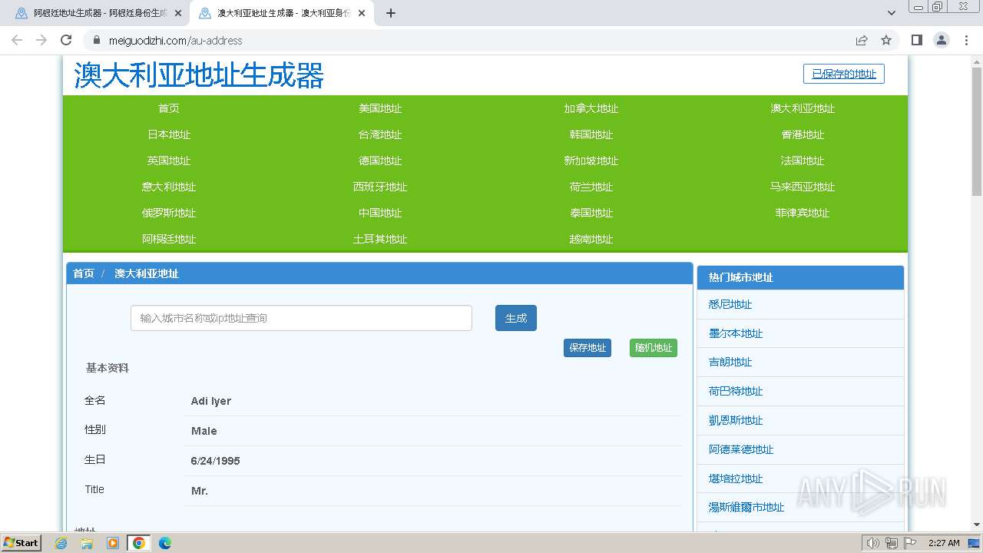This screenshot has width=983, height=553.
Task: Open Chrome three-dot menu
Action: [x=966, y=40]
